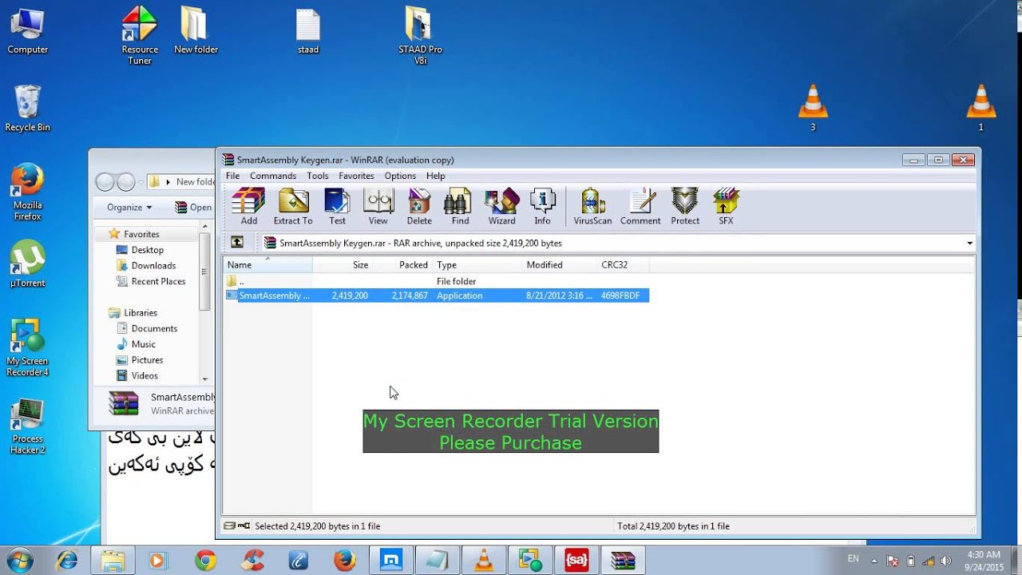Viewport: 1022px width, 575px height.
Task: Click the Extract To toolbar icon
Action: 293,207
